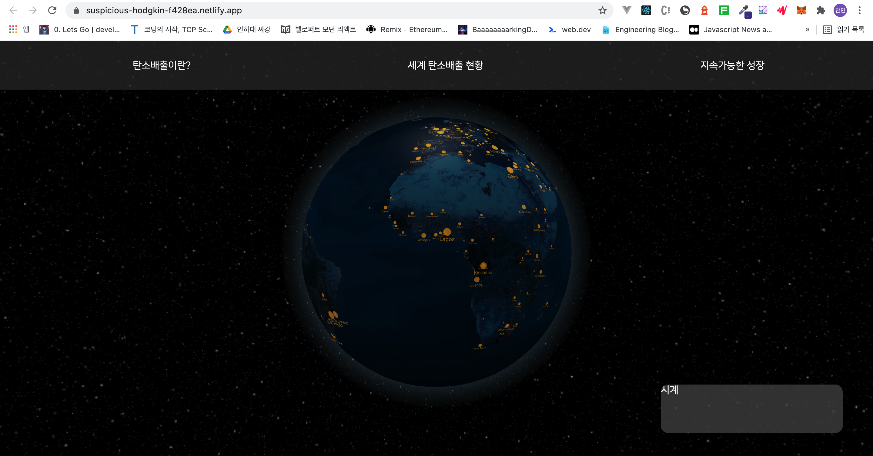Open the user profile avatar

(x=840, y=11)
